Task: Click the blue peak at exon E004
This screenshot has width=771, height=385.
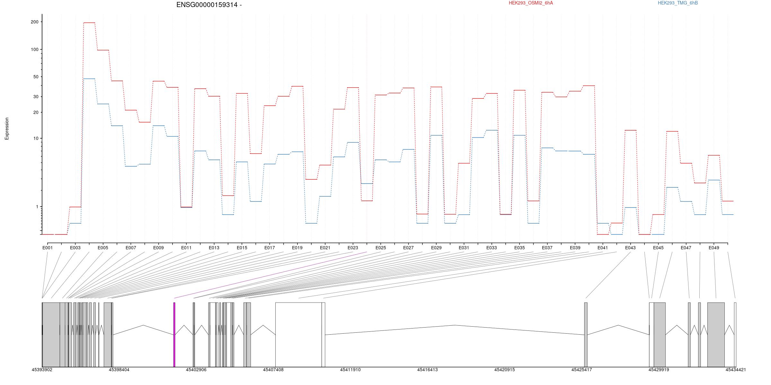Action: (89, 79)
